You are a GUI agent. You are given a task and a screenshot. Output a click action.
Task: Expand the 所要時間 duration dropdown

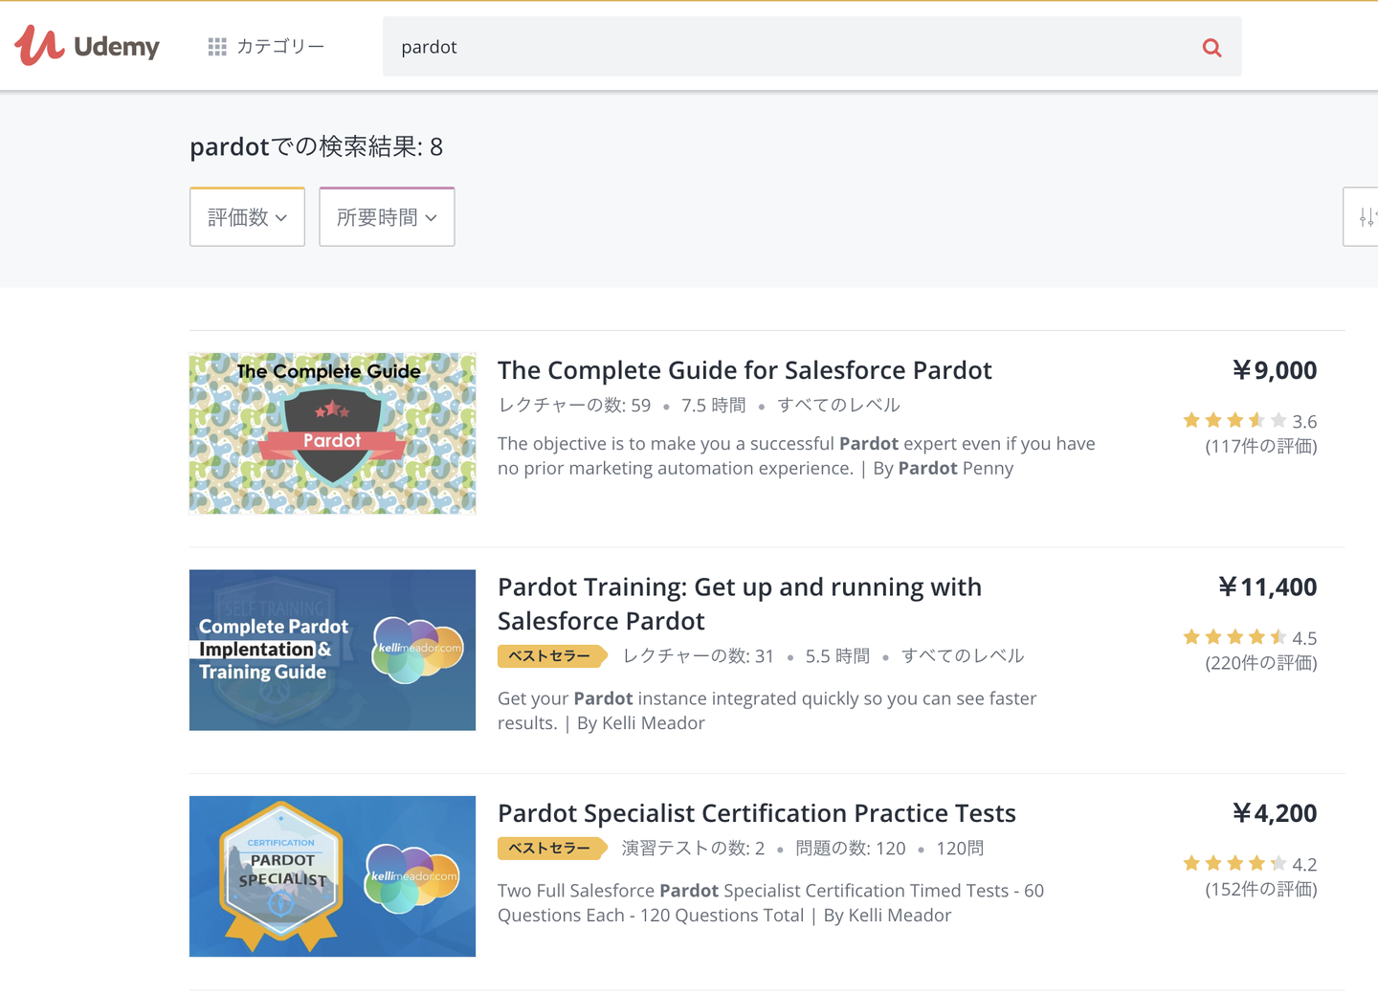tap(387, 217)
